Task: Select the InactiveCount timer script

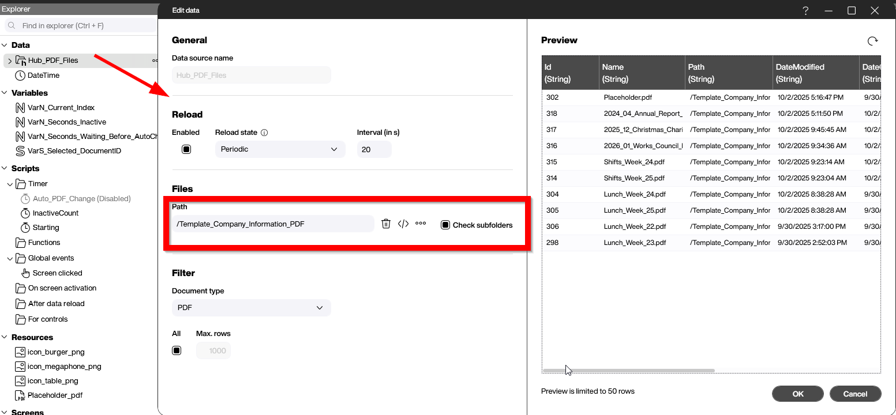Action: 55,213
